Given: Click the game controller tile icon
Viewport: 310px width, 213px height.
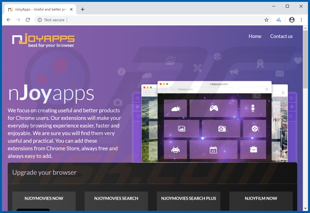Looking at the screenshot, I should pos(214,108).
